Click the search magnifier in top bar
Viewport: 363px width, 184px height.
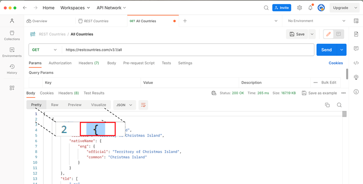click(266, 8)
